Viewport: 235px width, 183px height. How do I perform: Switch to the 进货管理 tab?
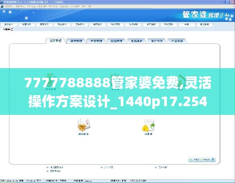click(x=56, y=41)
